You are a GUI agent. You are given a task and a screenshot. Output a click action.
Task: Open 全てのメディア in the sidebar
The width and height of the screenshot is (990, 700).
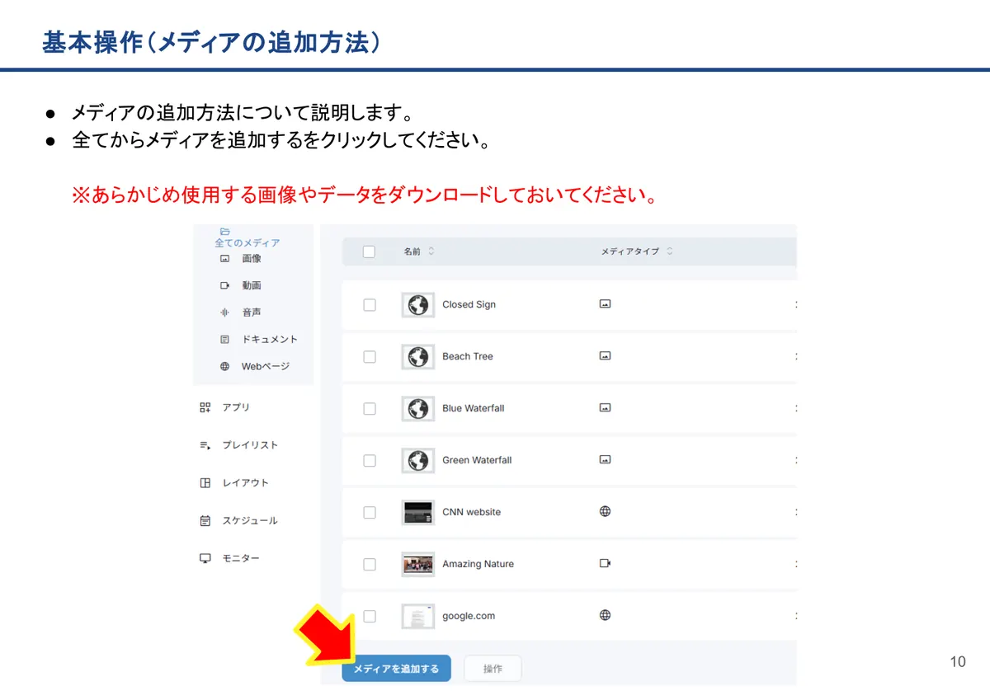(247, 243)
